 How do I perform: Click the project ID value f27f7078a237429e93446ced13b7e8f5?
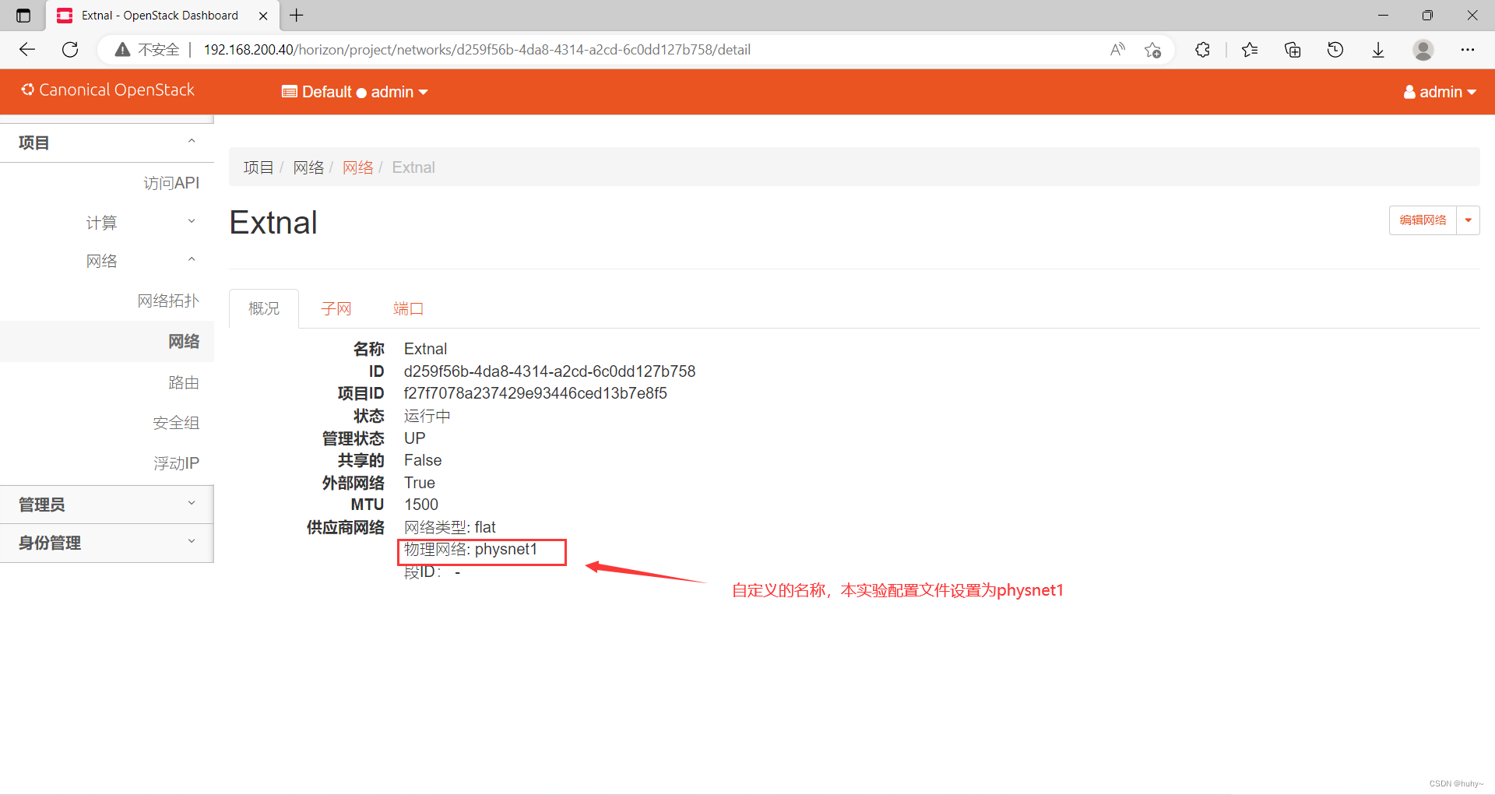pos(536,393)
